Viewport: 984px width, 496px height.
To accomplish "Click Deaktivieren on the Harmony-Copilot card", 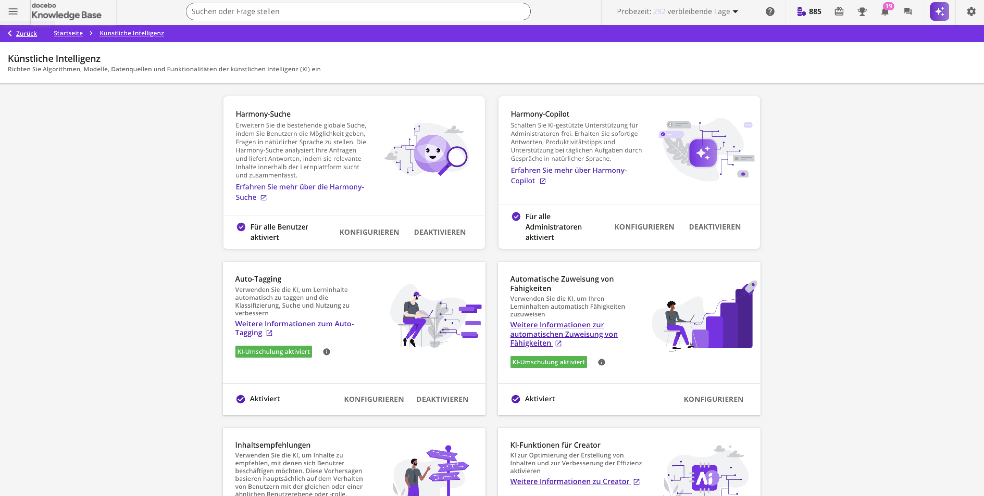I will point(714,227).
